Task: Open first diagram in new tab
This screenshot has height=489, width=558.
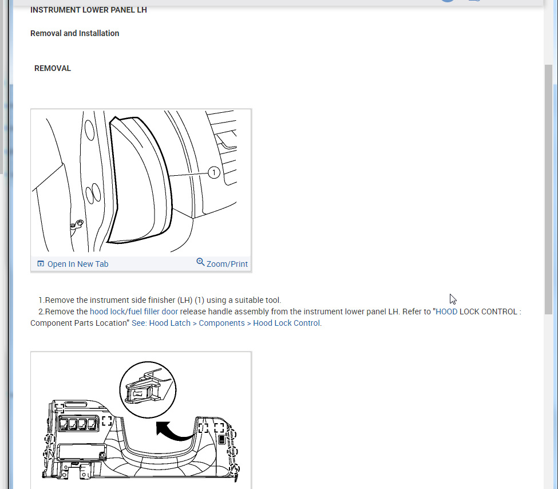Action: tap(78, 264)
